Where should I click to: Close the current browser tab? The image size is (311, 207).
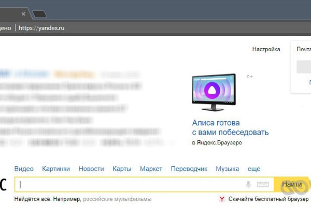[23, 14]
